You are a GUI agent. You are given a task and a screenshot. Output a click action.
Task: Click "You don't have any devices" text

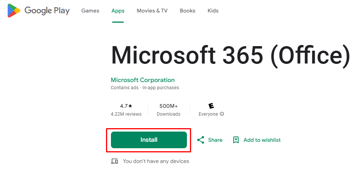coord(156,161)
